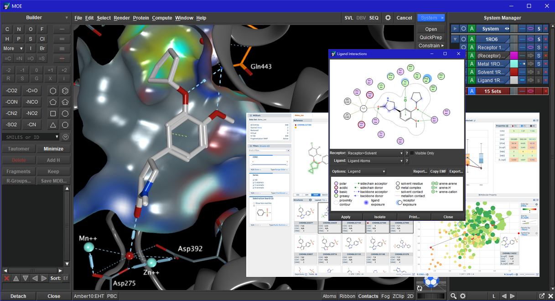Select the triple bond tool in Builder
This screenshot has width=555, height=301.
click(x=62, y=48)
